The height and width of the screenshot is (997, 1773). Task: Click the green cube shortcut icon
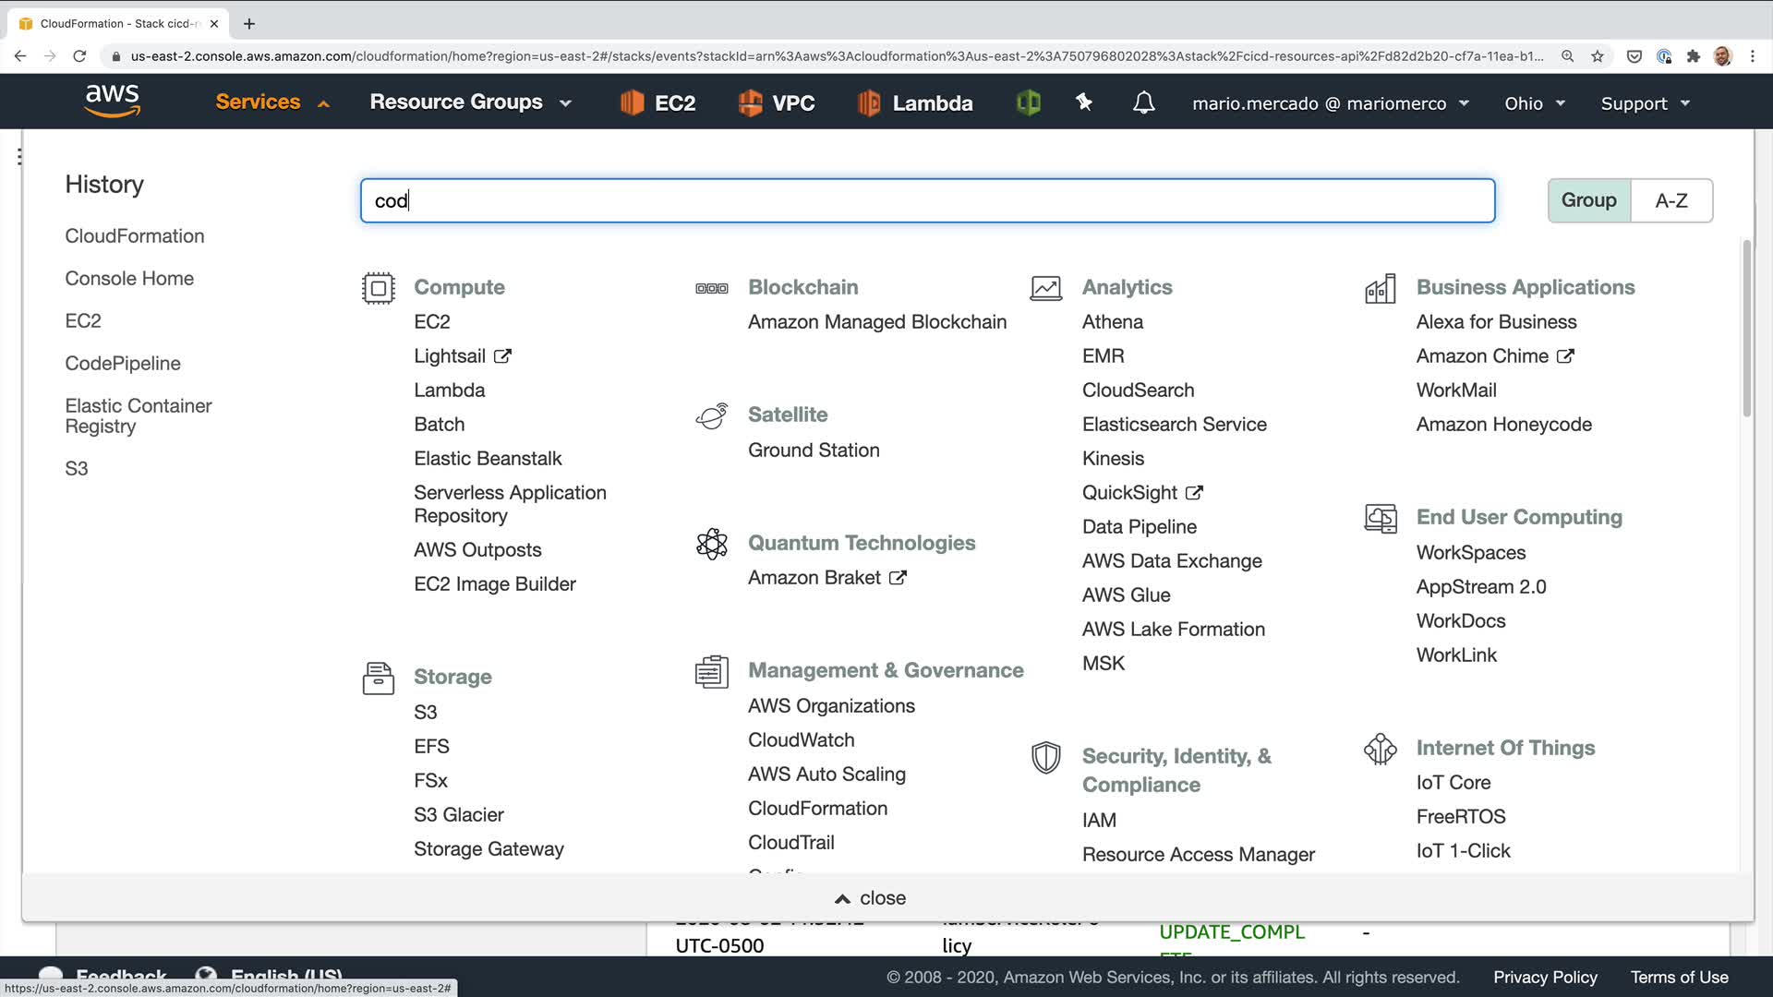1028,102
